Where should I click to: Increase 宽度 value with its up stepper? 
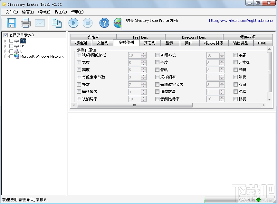[x=143, y=61]
